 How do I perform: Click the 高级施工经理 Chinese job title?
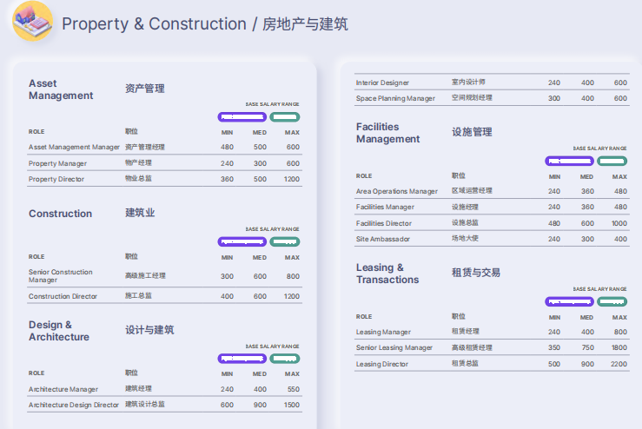pos(145,275)
